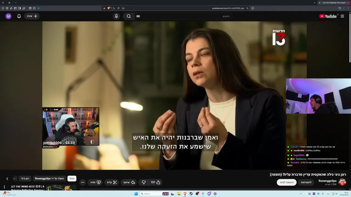Open the Windows Start menu

[136, 194]
